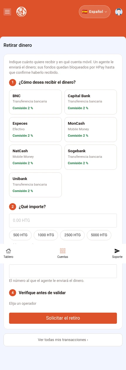Select NatCash mobile money option
This screenshot has height=370, width=126.
pos(35,157)
